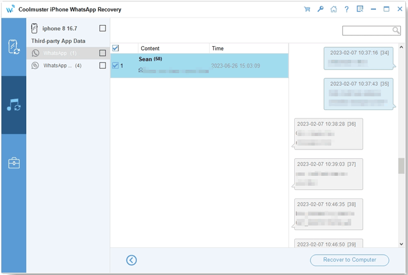The image size is (408, 275).
Task: Tick the iphone 8 16.7 checkbox
Action: 103,28
